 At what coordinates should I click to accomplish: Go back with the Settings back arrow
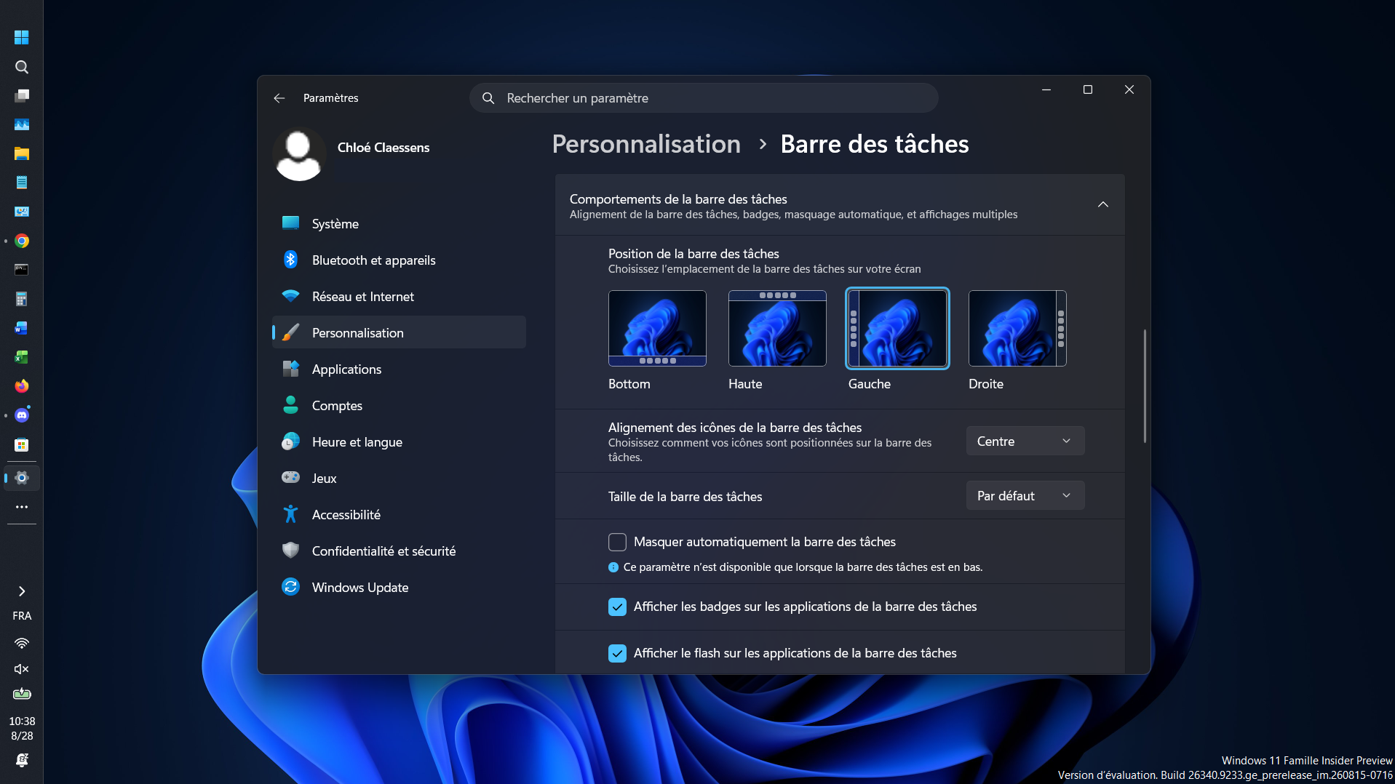pos(279,98)
